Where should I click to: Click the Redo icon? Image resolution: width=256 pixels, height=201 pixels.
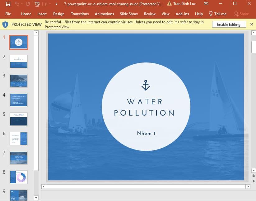coord(28,4)
